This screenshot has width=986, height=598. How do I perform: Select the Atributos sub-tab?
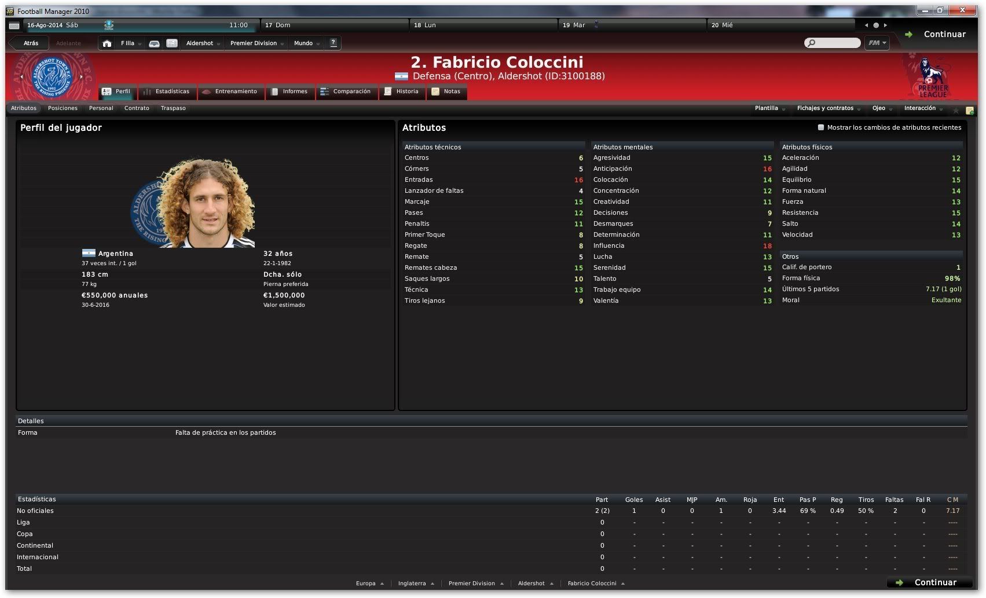coord(24,108)
